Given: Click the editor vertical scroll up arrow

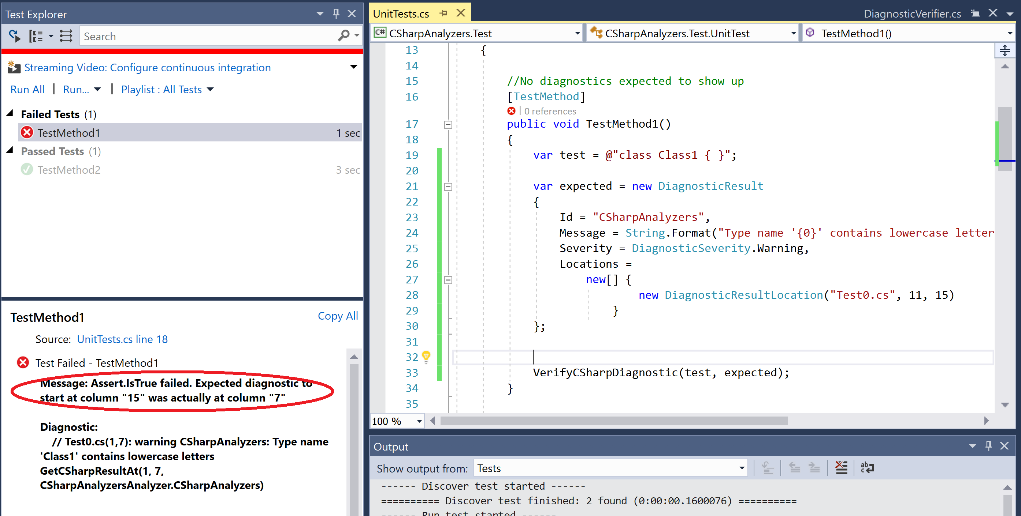Looking at the screenshot, I should click(x=1005, y=67).
